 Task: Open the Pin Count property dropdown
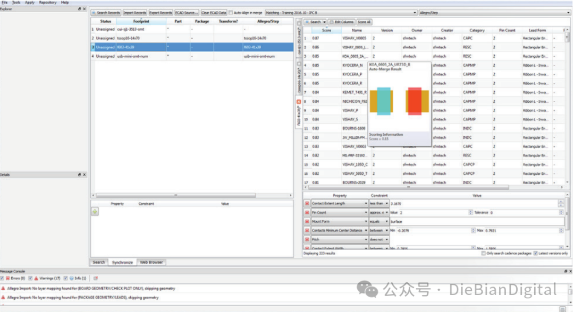[339, 213]
